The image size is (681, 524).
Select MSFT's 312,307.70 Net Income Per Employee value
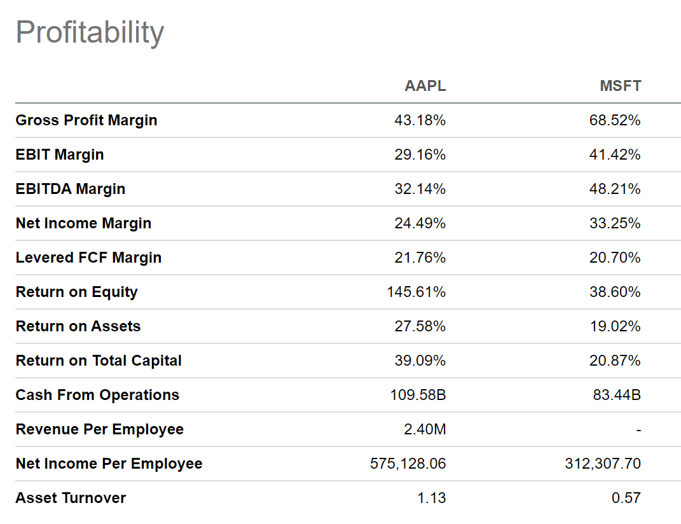(x=603, y=464)
